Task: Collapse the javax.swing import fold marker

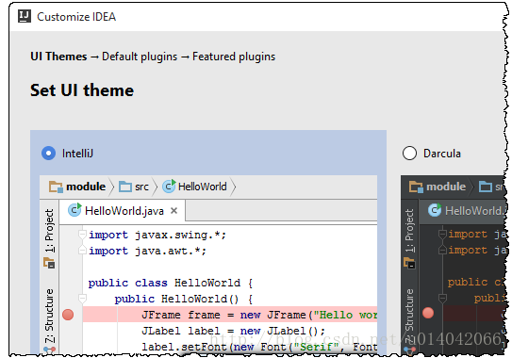Action: coord(82,235)
